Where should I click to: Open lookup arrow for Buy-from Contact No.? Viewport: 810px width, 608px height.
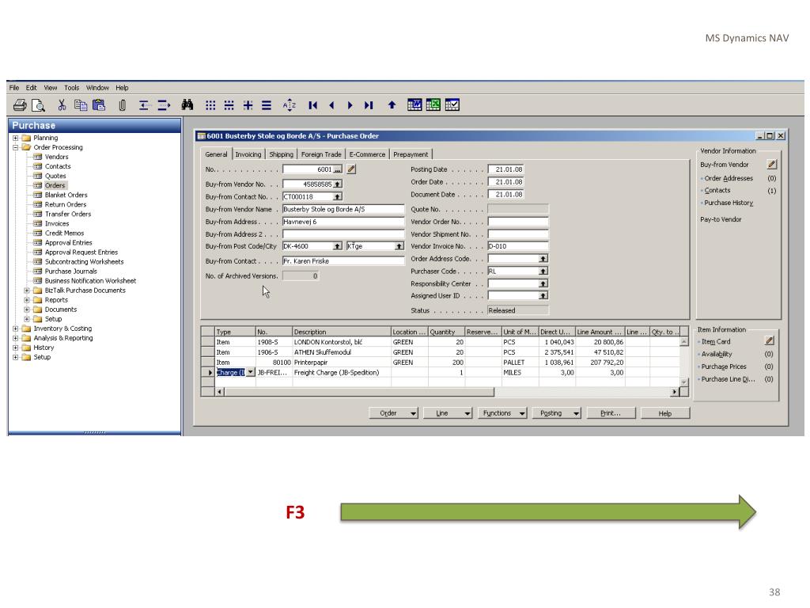tap(337, 196)
